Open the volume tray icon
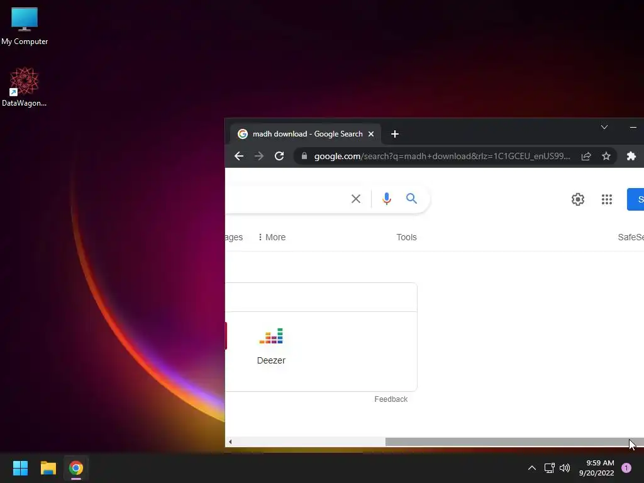The image size is (644, 483). tap(565, 468)
